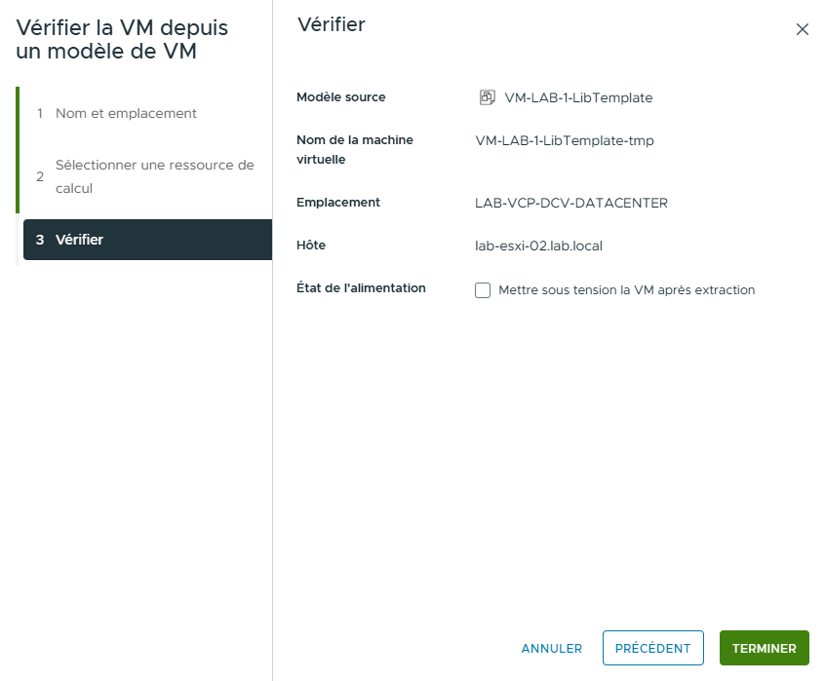Click the Modèle source label

coord(341,97)
